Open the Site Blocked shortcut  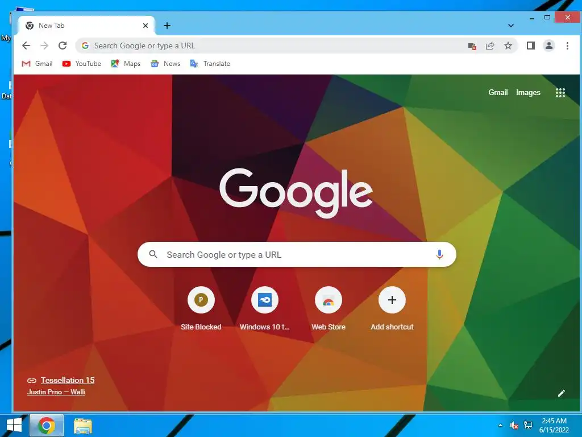(201, 309)
